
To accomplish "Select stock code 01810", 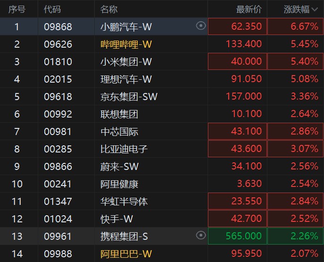I will pyautogui.click(x=58, y=61).
